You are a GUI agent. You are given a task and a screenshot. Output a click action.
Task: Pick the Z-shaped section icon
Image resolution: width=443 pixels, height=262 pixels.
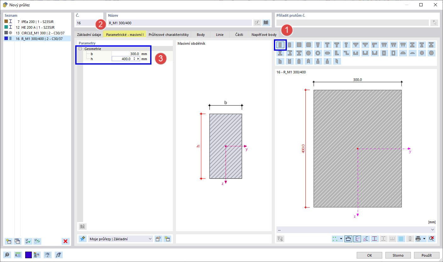click(346, 53)
